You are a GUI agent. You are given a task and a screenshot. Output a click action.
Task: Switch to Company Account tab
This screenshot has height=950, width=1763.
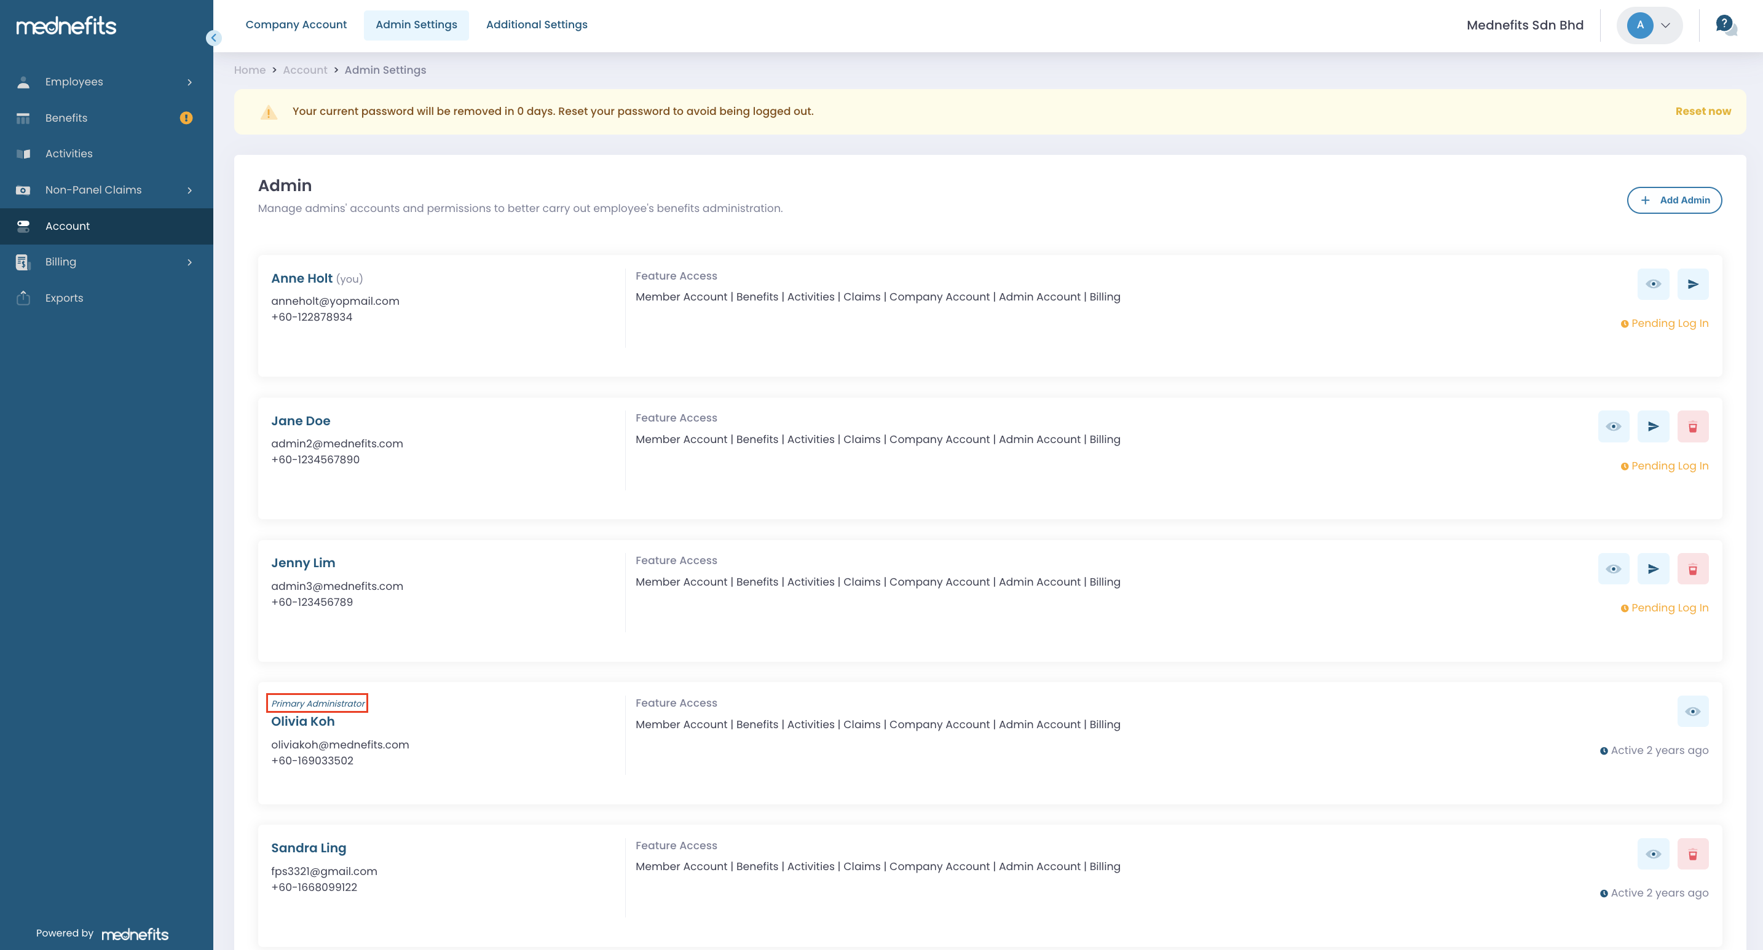click(x=296, y=25)
